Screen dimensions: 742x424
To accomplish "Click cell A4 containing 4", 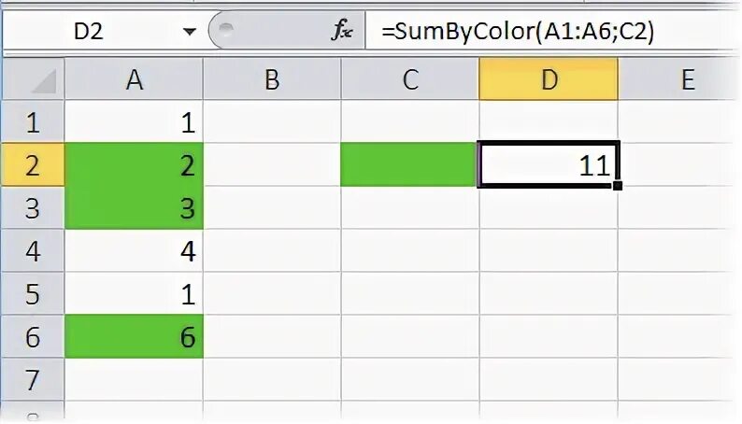I will point(134,250).
